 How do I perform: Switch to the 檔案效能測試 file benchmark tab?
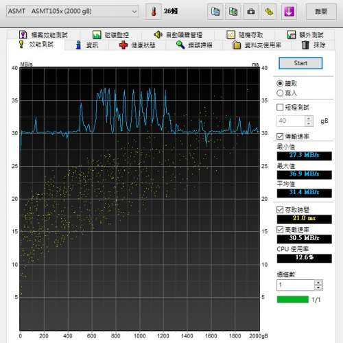(x=43, y=35)
